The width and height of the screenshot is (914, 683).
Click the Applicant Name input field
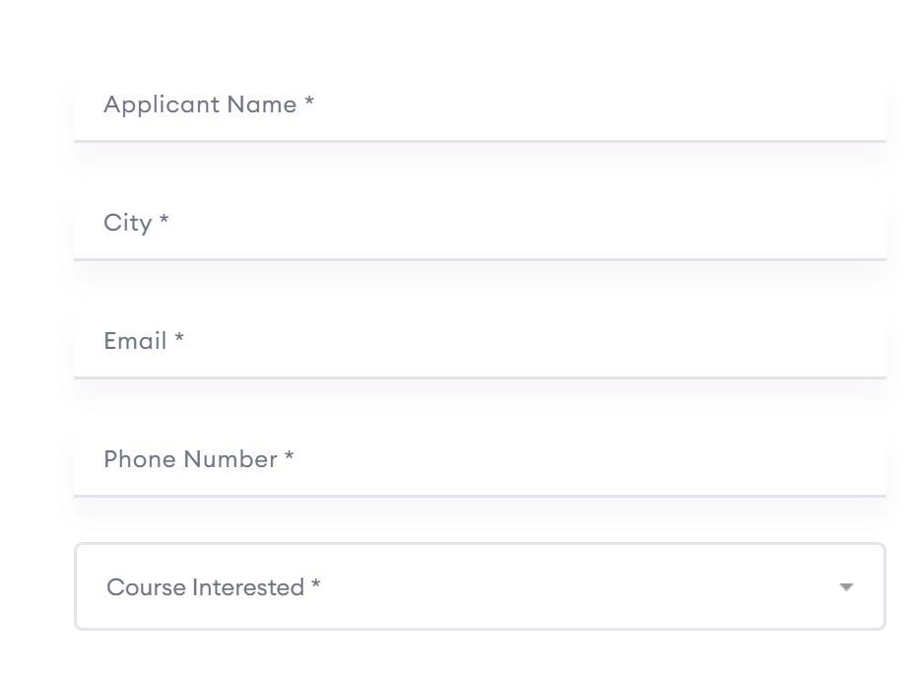(480, 105)
